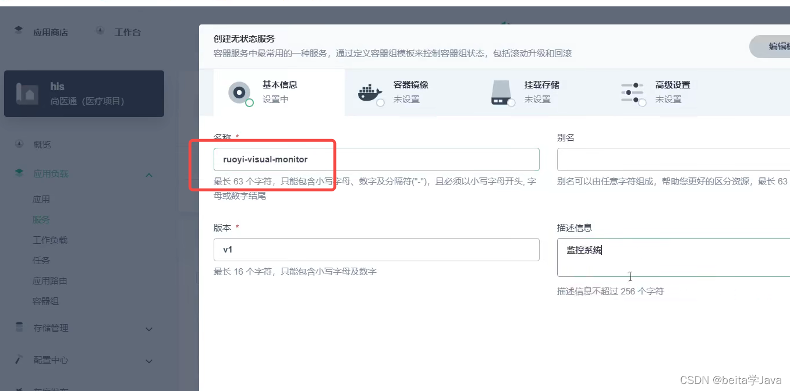
Task: Click the 概览 overview sidebar icon
Action: tap(19, 144)
